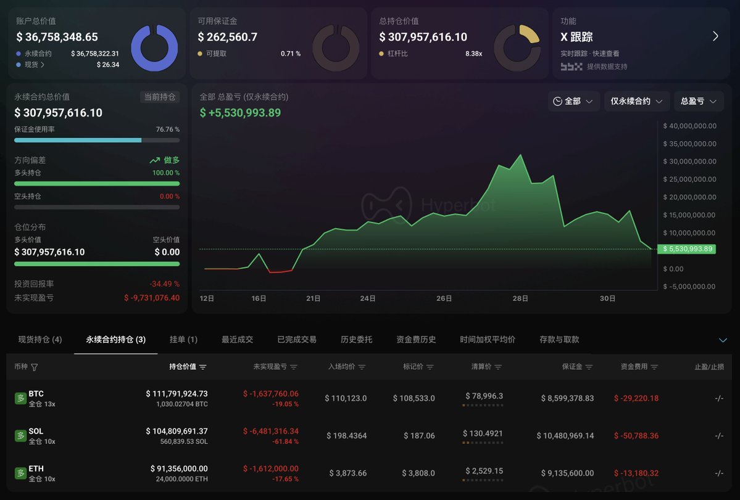The image size is (740, 500).
Task: Click SOL mark price $ 187.06
Action: click(419, 436)
